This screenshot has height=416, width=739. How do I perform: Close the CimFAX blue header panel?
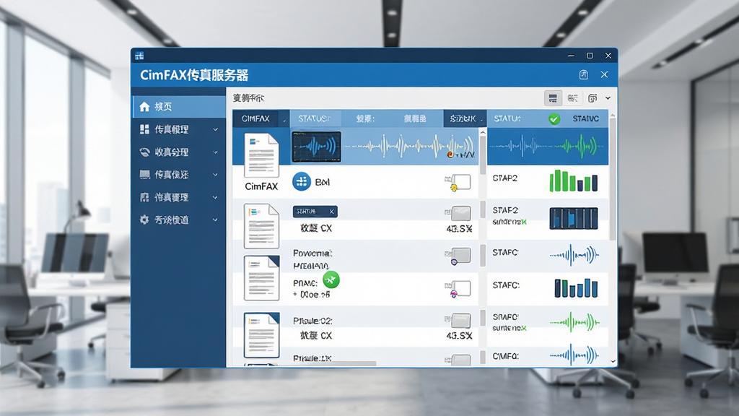click(x=604, y=74)
